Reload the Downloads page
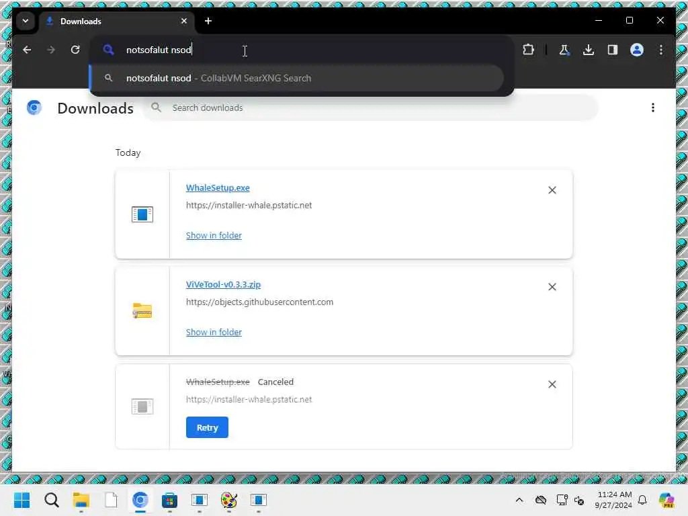 pos(75,50)
